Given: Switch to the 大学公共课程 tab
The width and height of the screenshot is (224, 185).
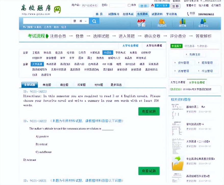Looking at the screenshot, I should tap(154, 46).
